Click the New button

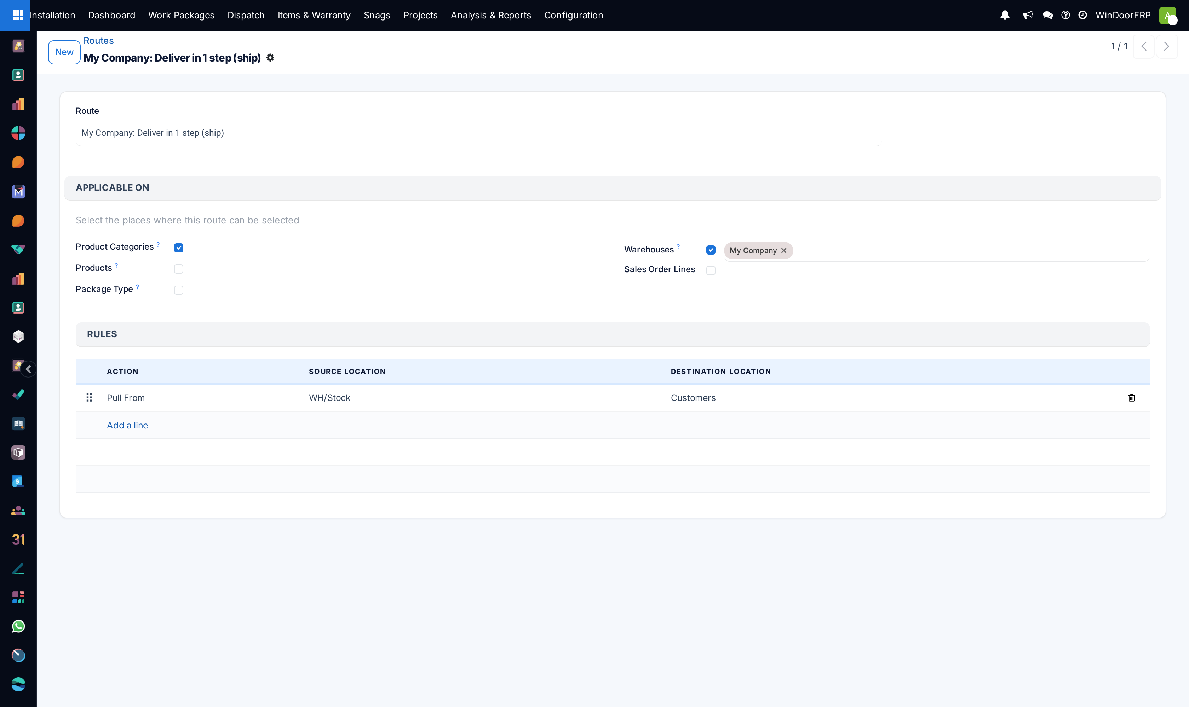click(64, 52)
